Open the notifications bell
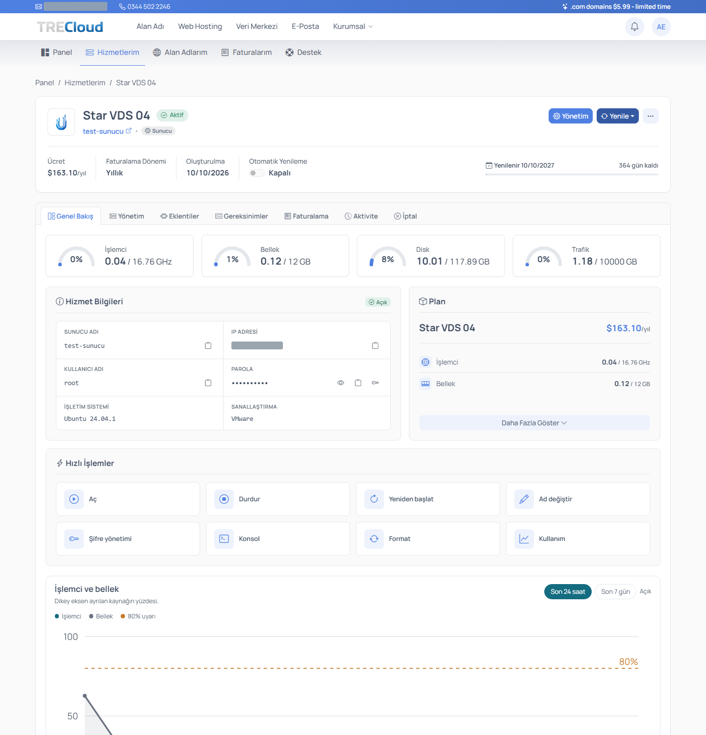This screenshot has width=706, height=735. pyautogui.click(x=634, y=26)
